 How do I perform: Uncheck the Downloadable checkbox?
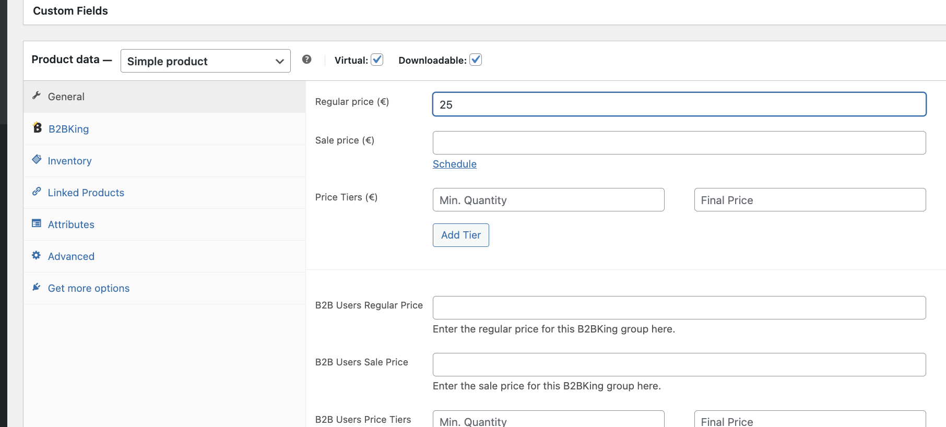[x=476, y=60]
